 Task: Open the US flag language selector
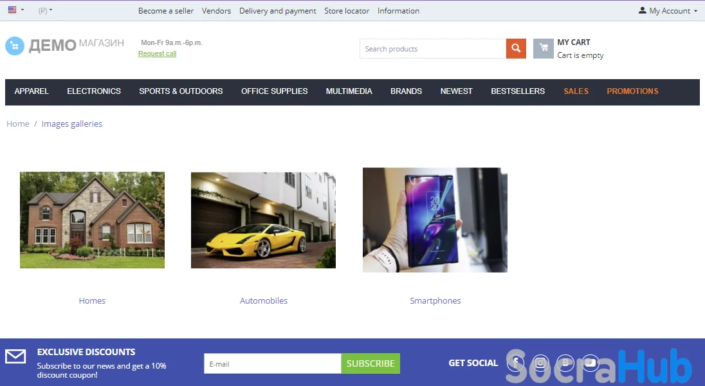pyautogui.click(x=15, y=10)
